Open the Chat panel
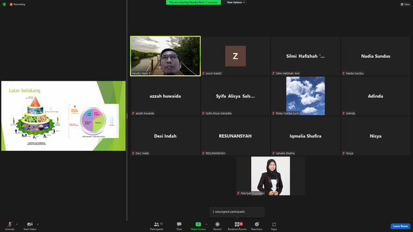413x232 pixels. point(179,226)
